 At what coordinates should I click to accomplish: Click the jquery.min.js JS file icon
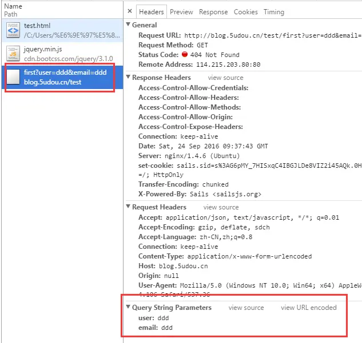(13, 54)
